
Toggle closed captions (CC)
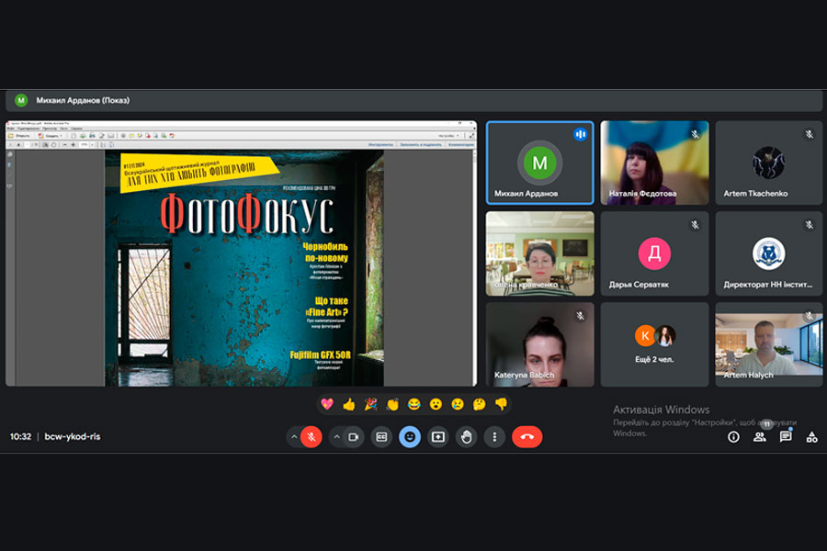381,437
